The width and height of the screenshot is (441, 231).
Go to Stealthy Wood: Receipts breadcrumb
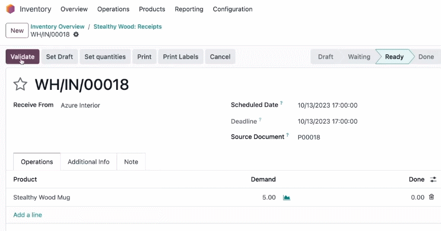pyautogui.click(x=128, y=26)
